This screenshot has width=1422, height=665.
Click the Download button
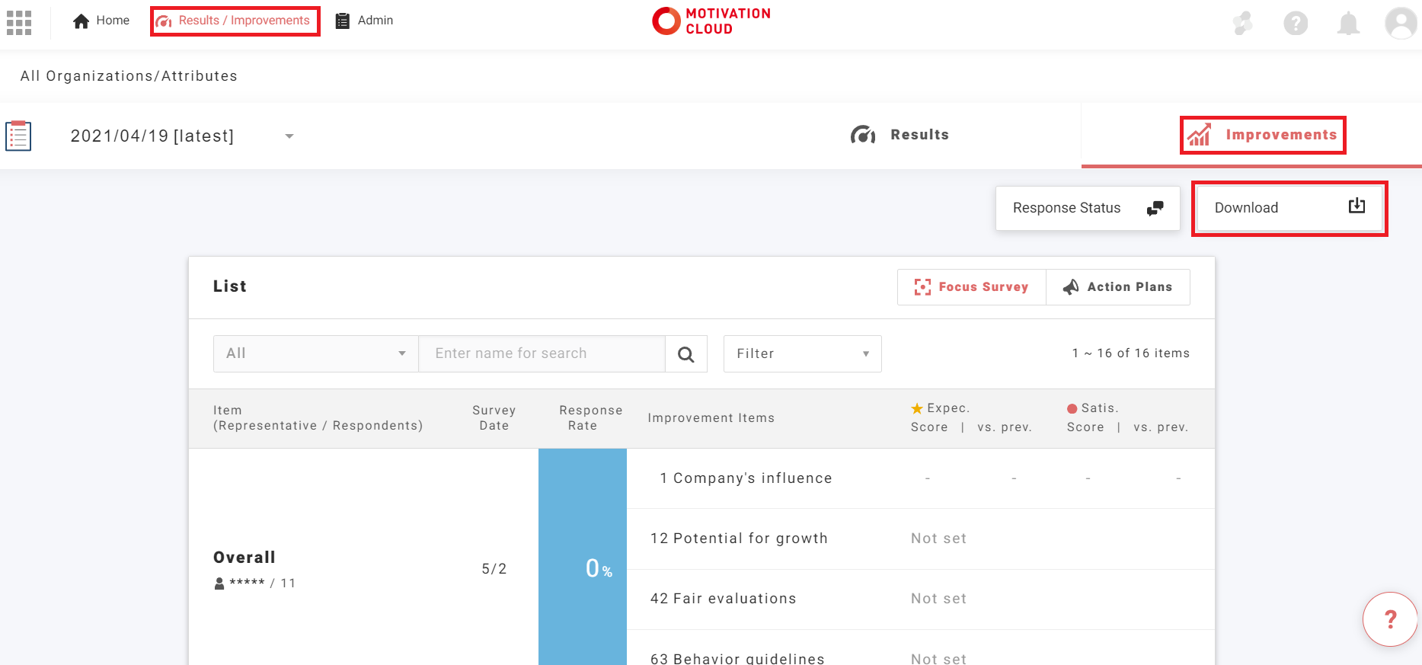tap(1289, 208)
